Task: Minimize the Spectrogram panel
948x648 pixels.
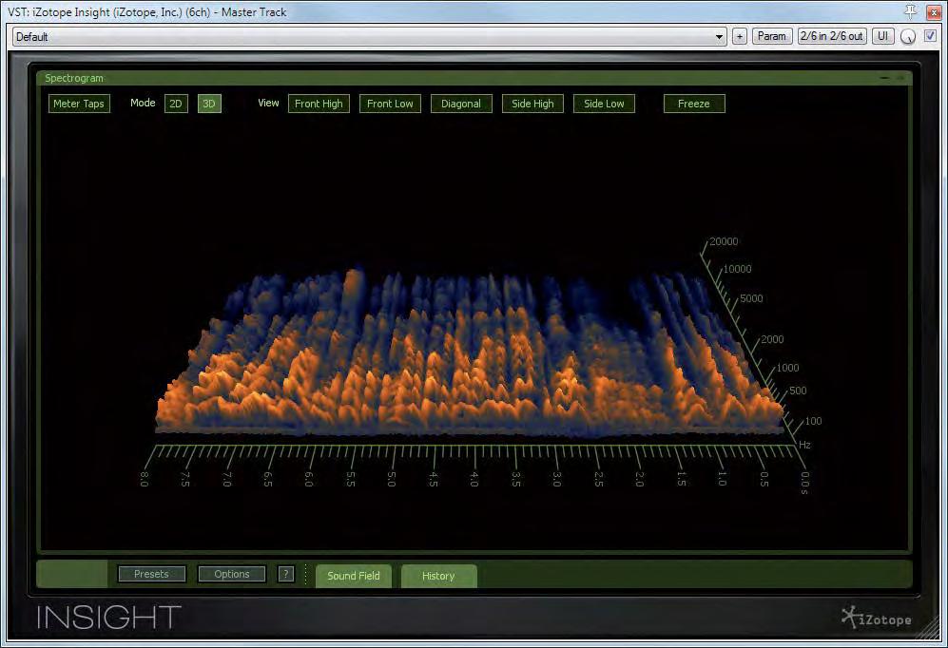Action: click(884, 78)
